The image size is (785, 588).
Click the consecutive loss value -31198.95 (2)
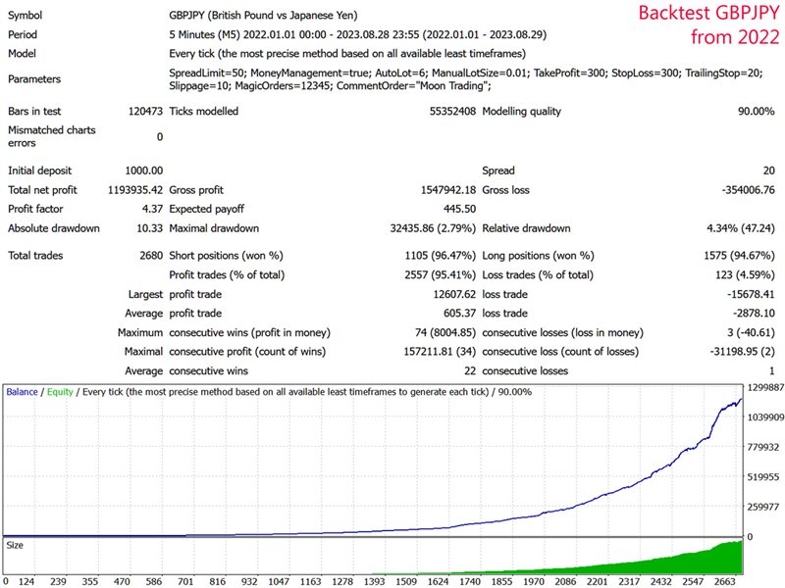(x=742, y=352)
